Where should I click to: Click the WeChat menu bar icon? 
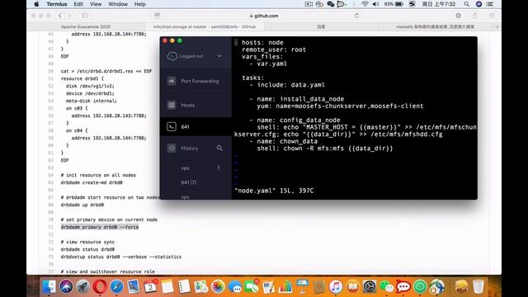(x=331, y=4)
